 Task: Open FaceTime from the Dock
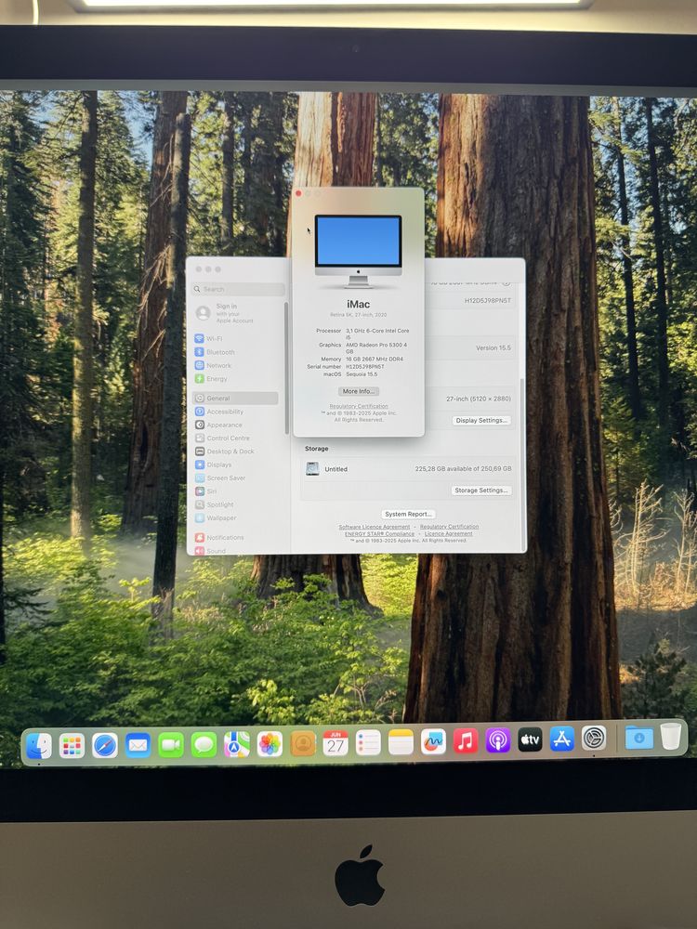pos(171,745)
